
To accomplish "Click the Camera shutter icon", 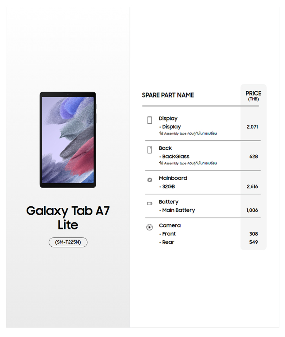I will pos(149,227).
